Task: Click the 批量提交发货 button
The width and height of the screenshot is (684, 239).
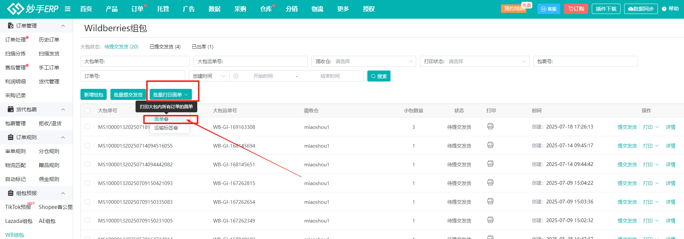Action: pos(128,95)
